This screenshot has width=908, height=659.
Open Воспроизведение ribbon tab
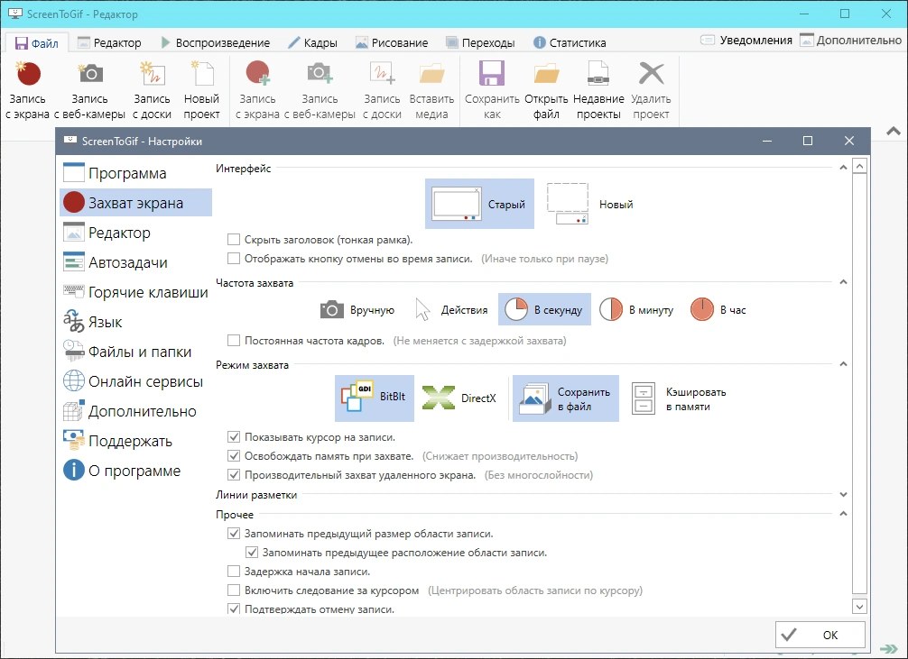216,42
